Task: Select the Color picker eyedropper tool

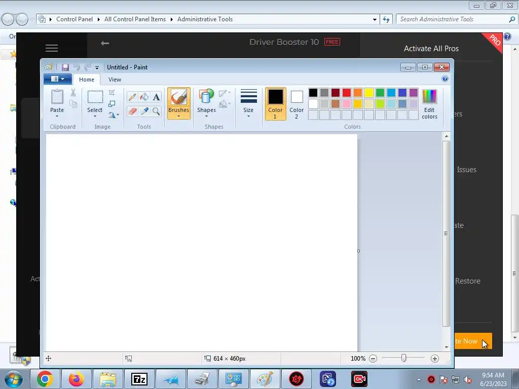Action: click(144, 111)
